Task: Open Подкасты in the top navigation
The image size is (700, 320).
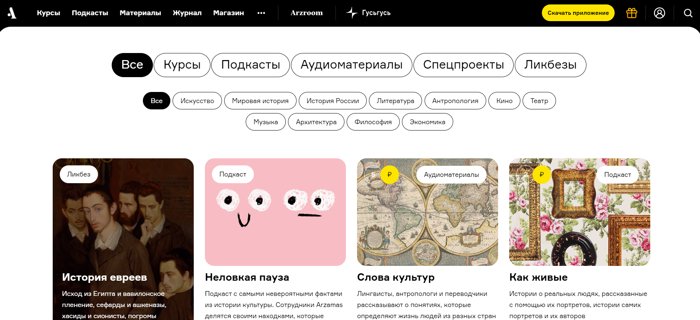Action: (x=90, y=13)
